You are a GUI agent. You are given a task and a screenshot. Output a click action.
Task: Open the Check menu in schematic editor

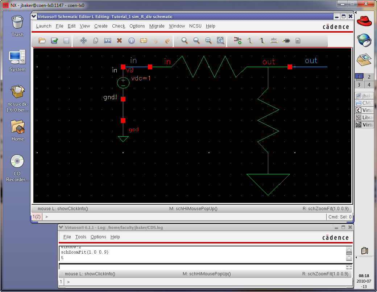coord(118,26)
